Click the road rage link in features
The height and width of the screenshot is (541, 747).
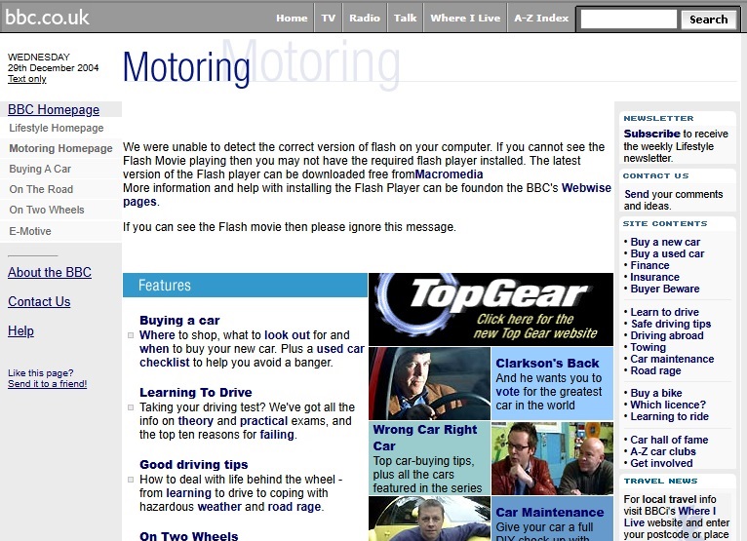[294, 507]
